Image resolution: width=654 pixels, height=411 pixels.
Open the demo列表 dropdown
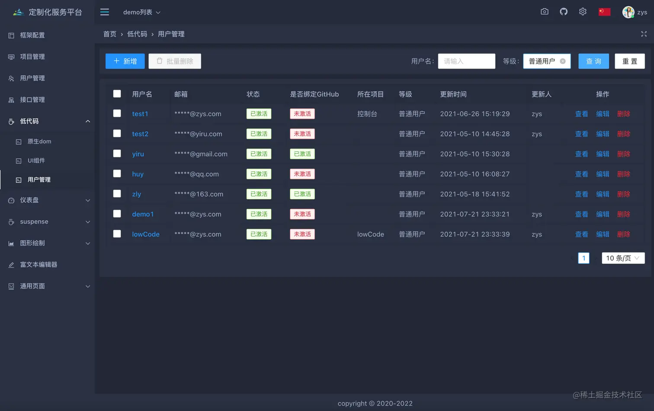(x=141, y=12)
